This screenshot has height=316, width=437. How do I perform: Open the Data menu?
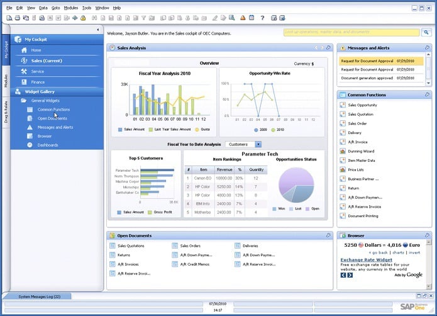coord(43,8)
